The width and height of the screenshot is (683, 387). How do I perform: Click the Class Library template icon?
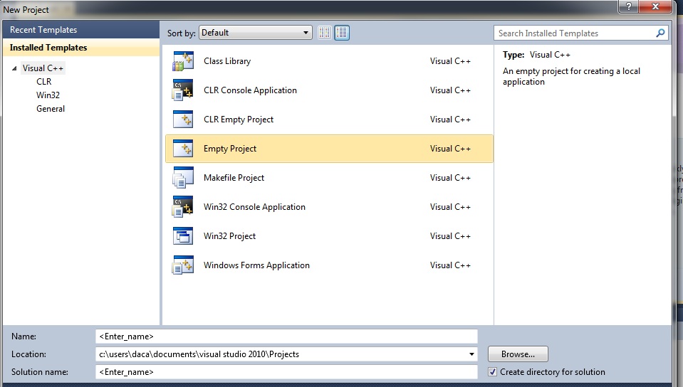tap(183, 62)
